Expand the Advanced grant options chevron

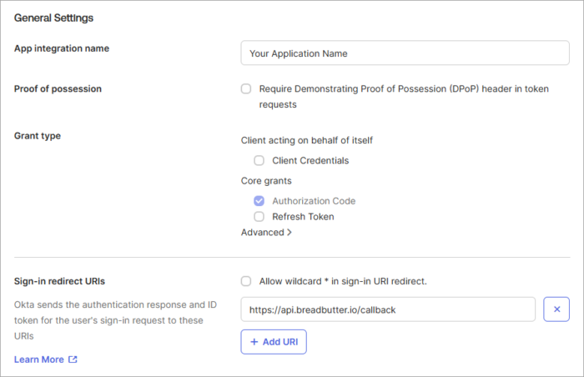[x=289, y=233]
